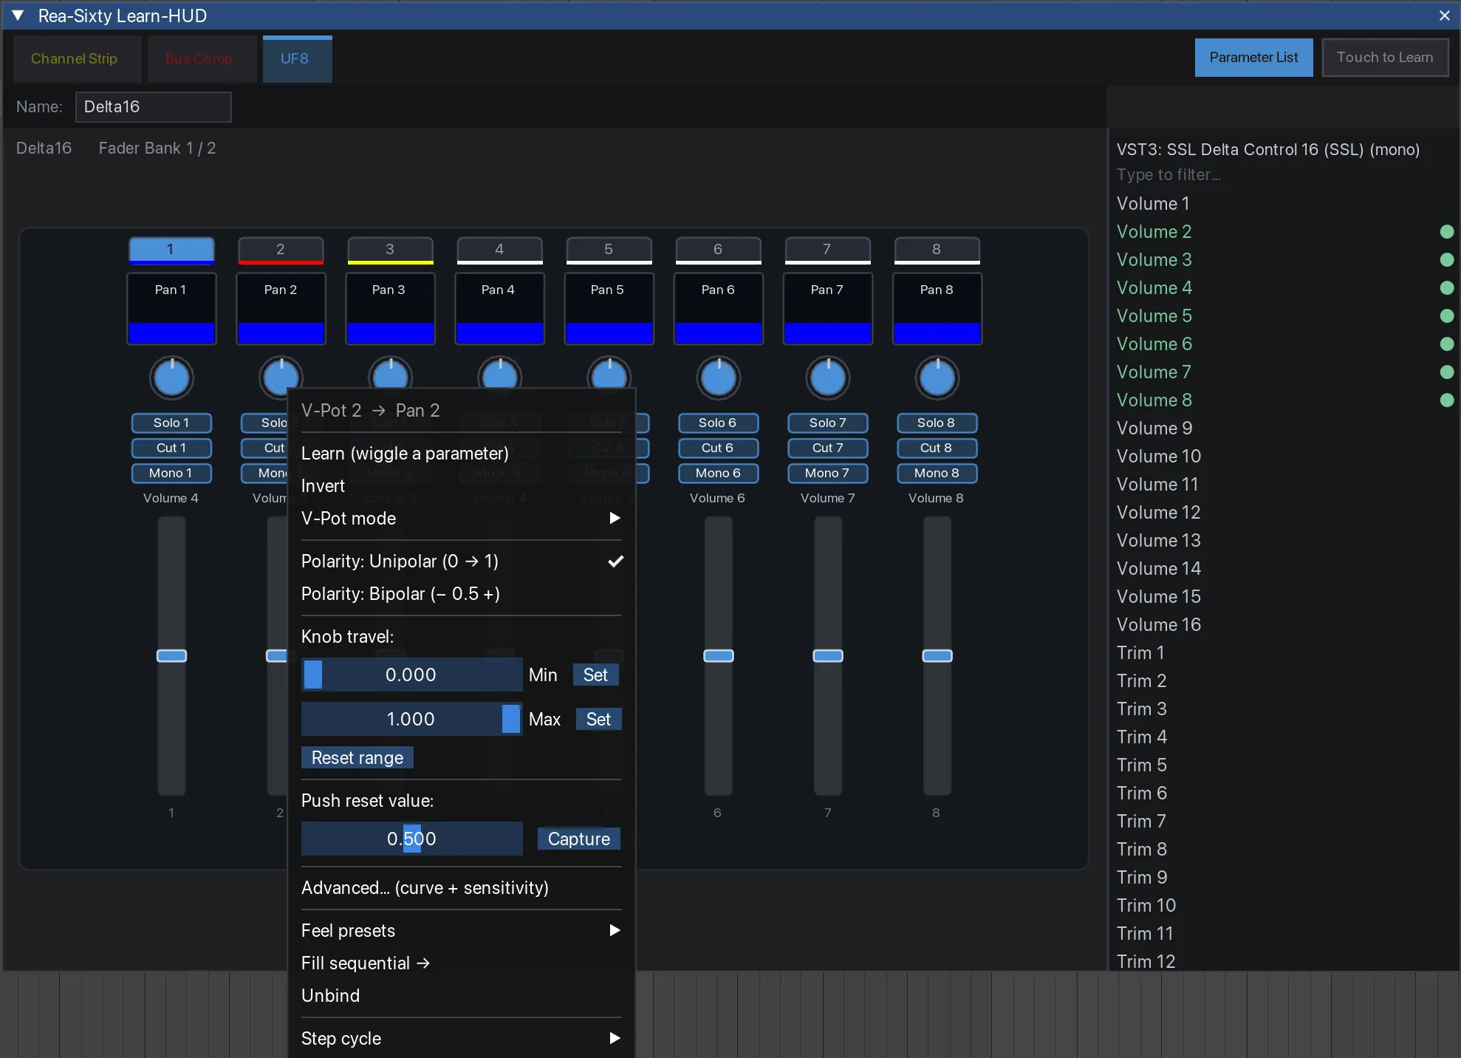The image size is (1461, 1058).
Task: Close the Rea-Sixty Learn-HUD window
Action: pyautogui.click(x=1445, y=16)
